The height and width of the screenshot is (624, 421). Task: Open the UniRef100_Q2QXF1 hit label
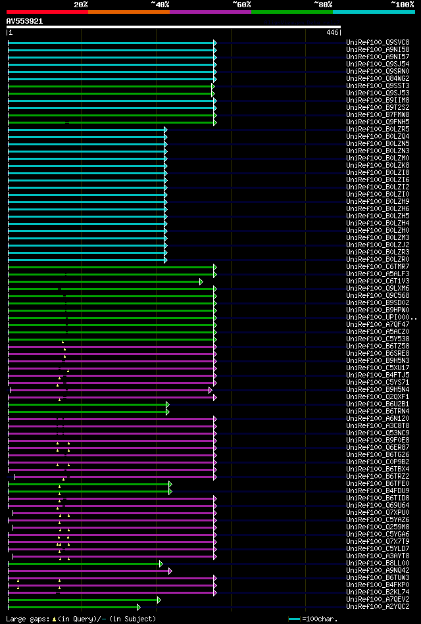coord(378,396)
